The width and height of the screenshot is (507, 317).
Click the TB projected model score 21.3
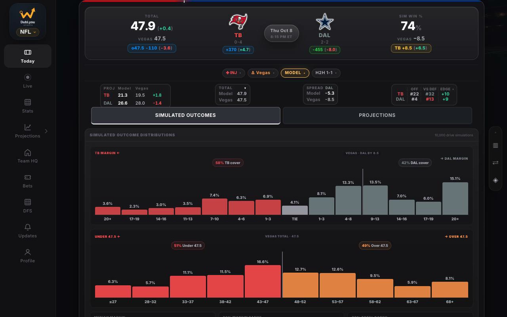pyautogui.click(x=123, y=95)
